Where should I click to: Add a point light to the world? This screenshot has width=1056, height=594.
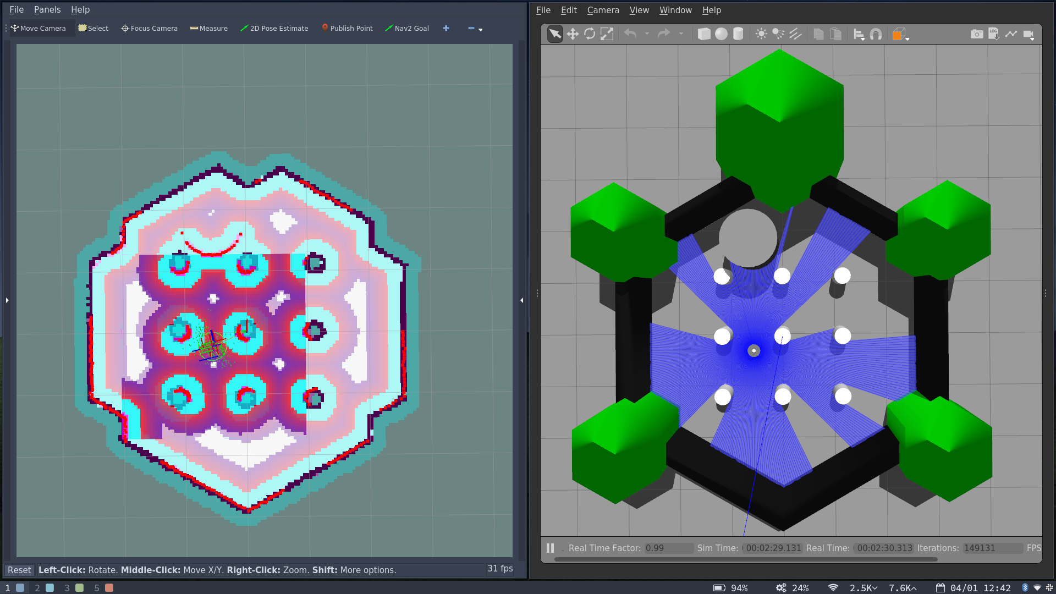tap(762, 34)
